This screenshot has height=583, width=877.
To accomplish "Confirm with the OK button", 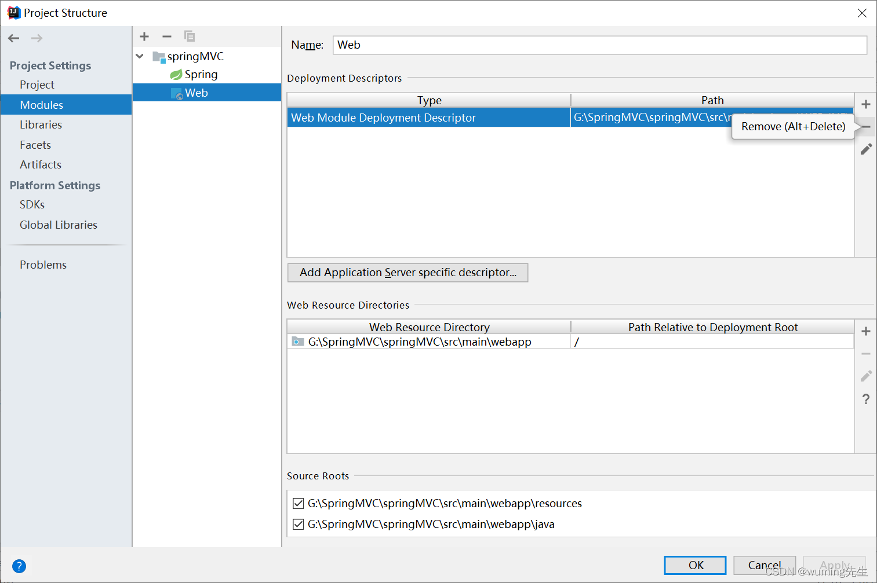I will coord(695,565).
